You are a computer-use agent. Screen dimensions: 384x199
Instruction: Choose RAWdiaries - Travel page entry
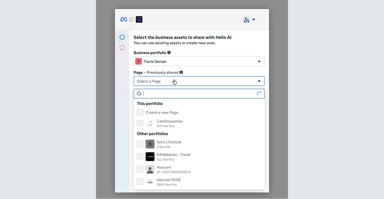[199, 157]
